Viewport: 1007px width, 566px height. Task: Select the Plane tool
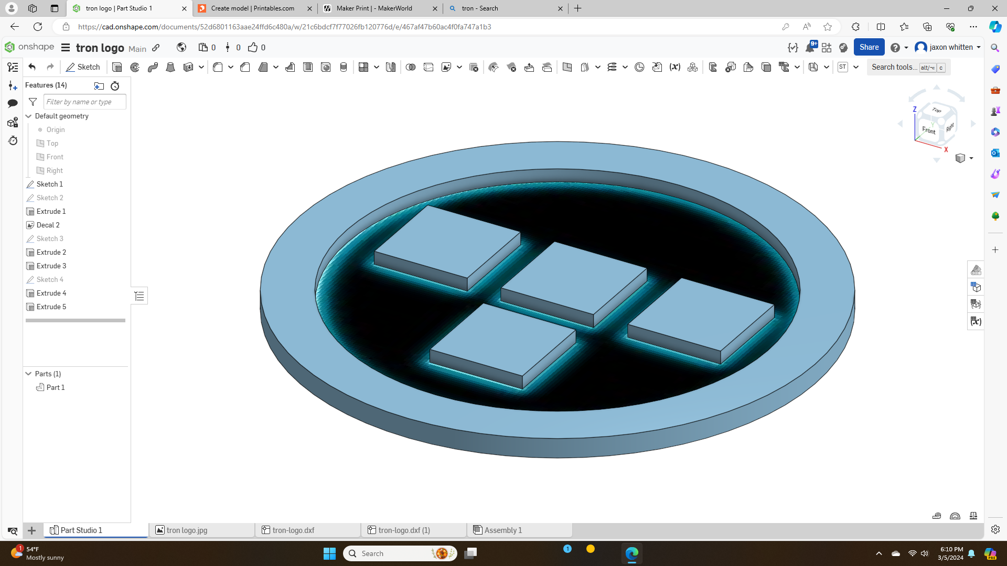(567, 67)
